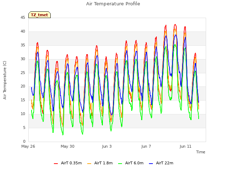Click the 30 y-axis tick label
The image size is (227, 170).
pyautogui.click(x=23, y=59)
